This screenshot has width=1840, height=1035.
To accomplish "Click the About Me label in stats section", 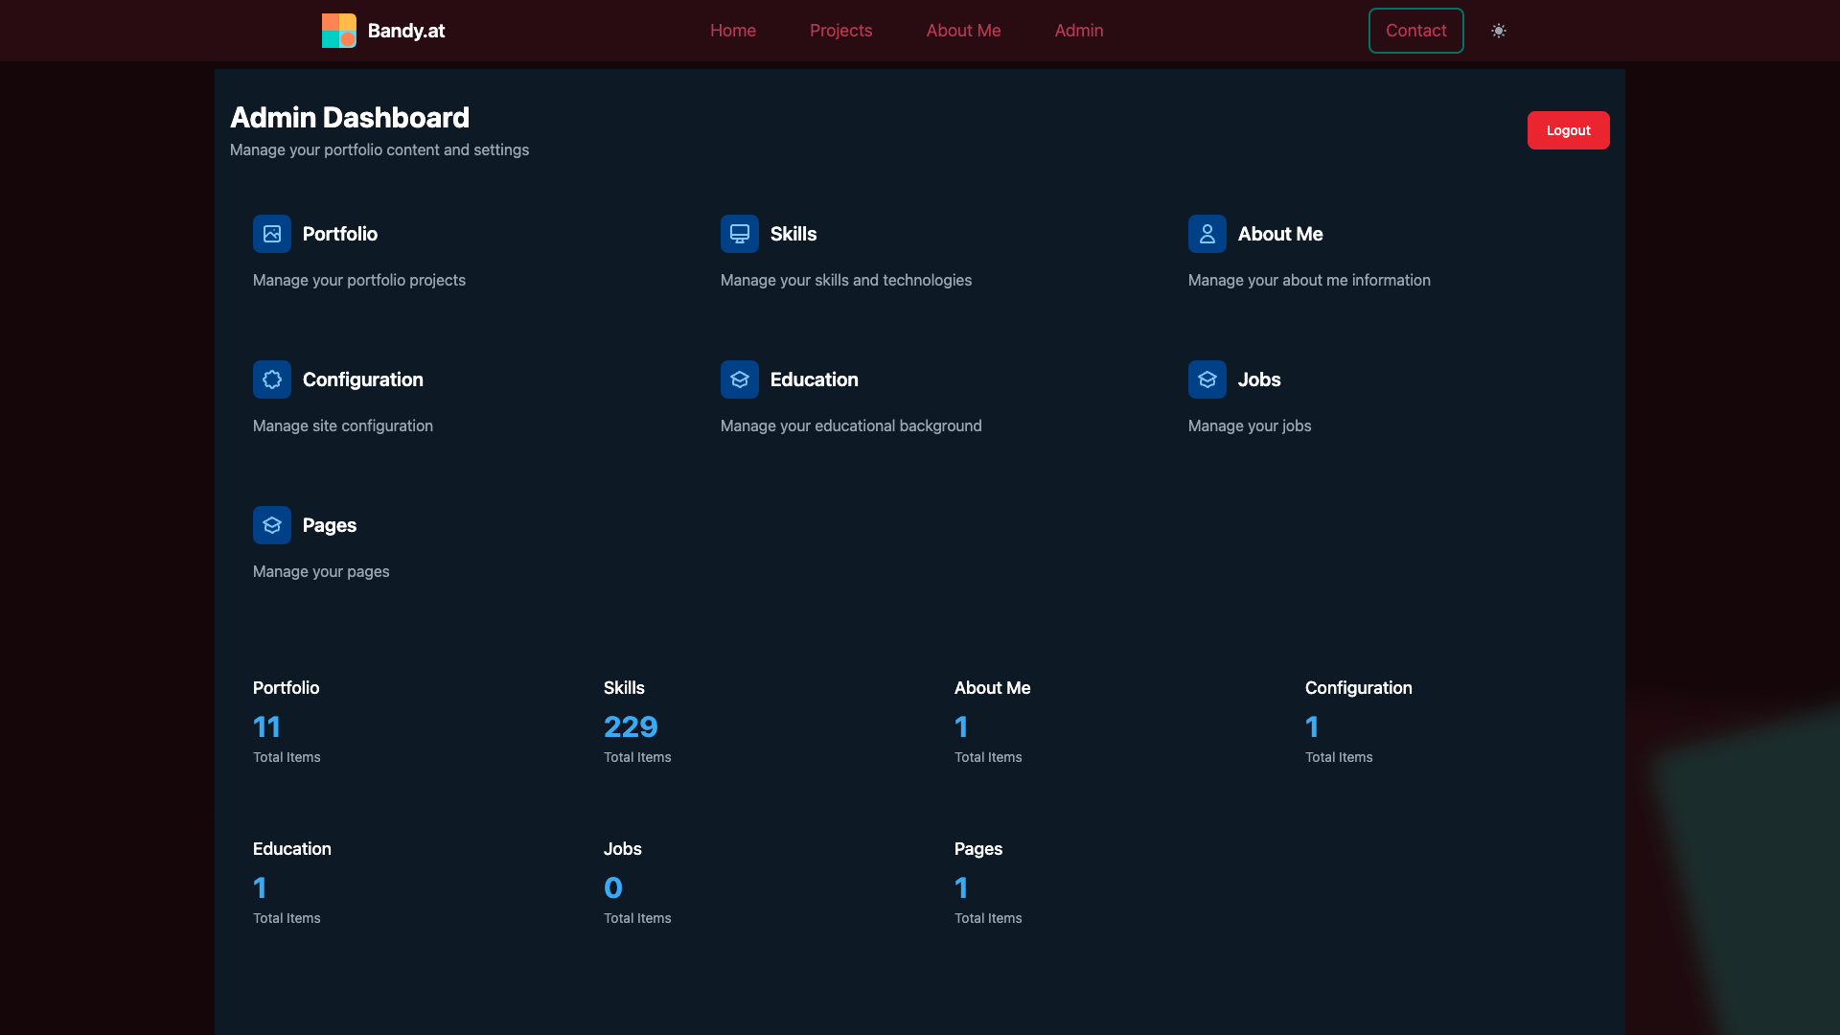I will (x=992, y=688).
